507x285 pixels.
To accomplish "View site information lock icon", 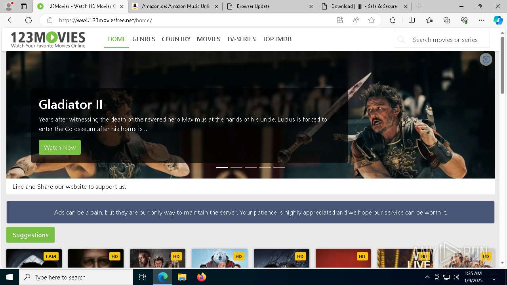I will (x=50, y=20).
